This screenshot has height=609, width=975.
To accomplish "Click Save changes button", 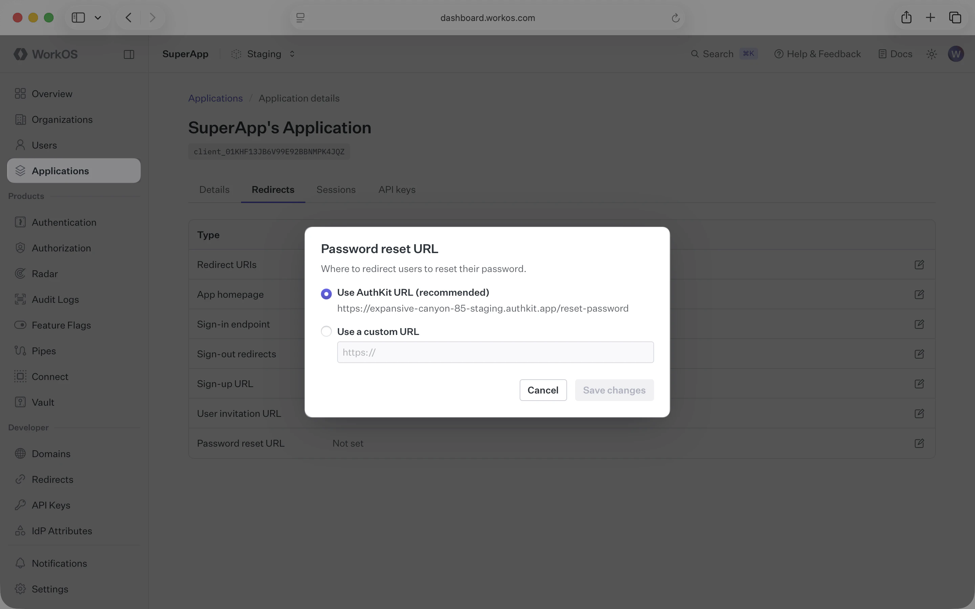I will (614, 390).
